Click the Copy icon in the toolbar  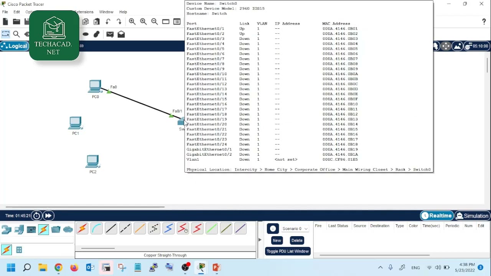[x=86, y=22]
